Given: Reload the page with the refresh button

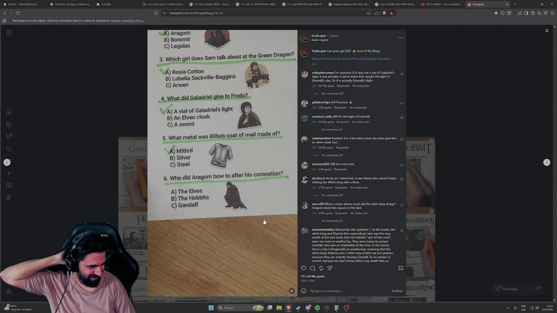Looking at the screenshot, I should [x=18, y=13].
